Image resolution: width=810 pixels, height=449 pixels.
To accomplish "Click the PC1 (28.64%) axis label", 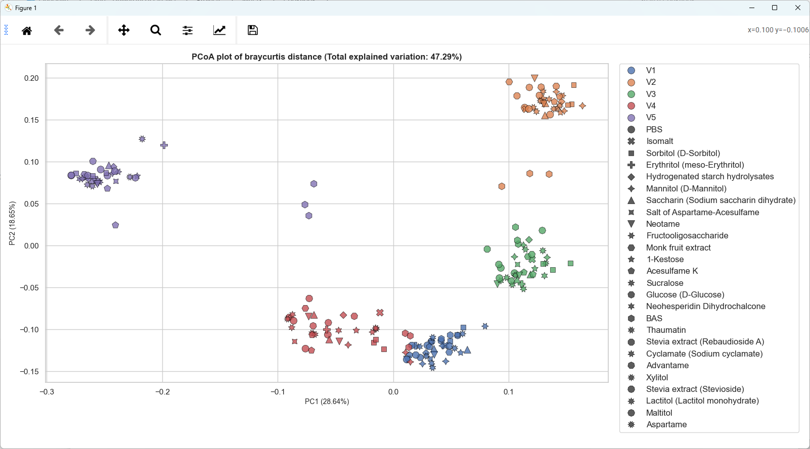I will [x=327, y=402].
